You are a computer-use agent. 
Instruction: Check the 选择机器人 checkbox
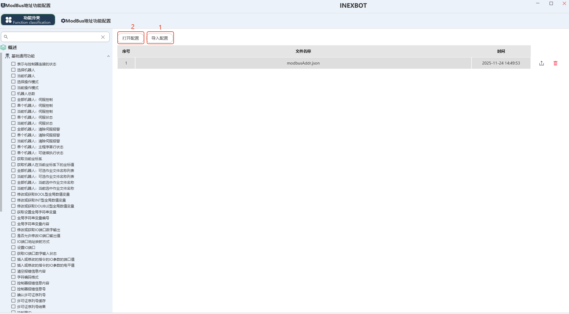coord(13,70)
